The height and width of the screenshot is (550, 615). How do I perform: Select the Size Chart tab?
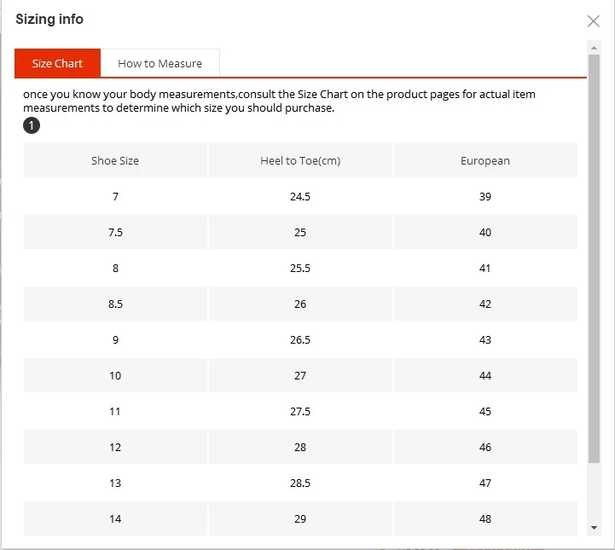[x=57, y=63]
